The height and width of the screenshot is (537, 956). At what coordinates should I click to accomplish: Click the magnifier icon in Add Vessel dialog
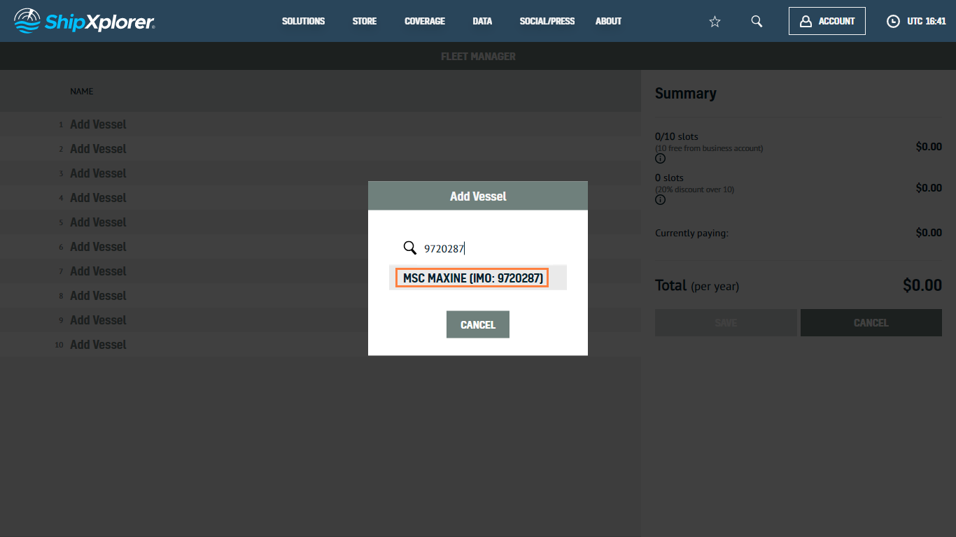[x=410, y=248]
